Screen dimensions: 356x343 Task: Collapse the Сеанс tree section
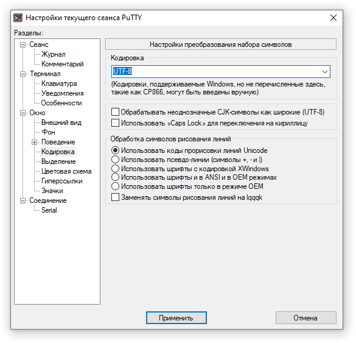point(23,44)
